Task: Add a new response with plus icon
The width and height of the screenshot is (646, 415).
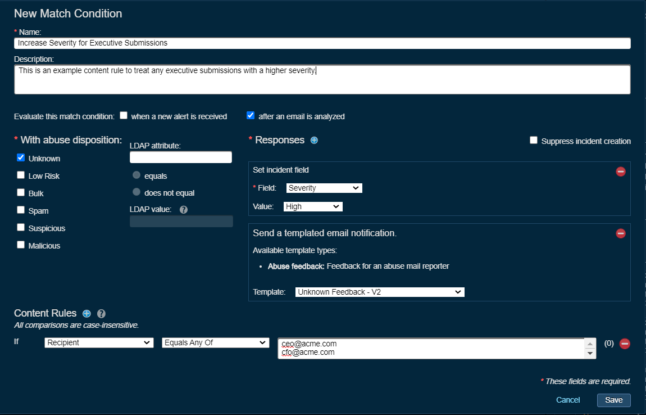Action: [314, 141]
